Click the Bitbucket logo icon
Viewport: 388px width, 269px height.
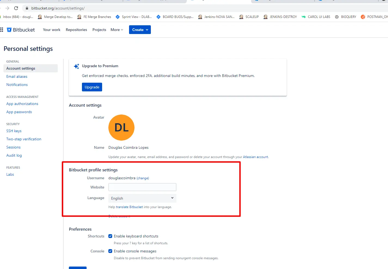9,30
